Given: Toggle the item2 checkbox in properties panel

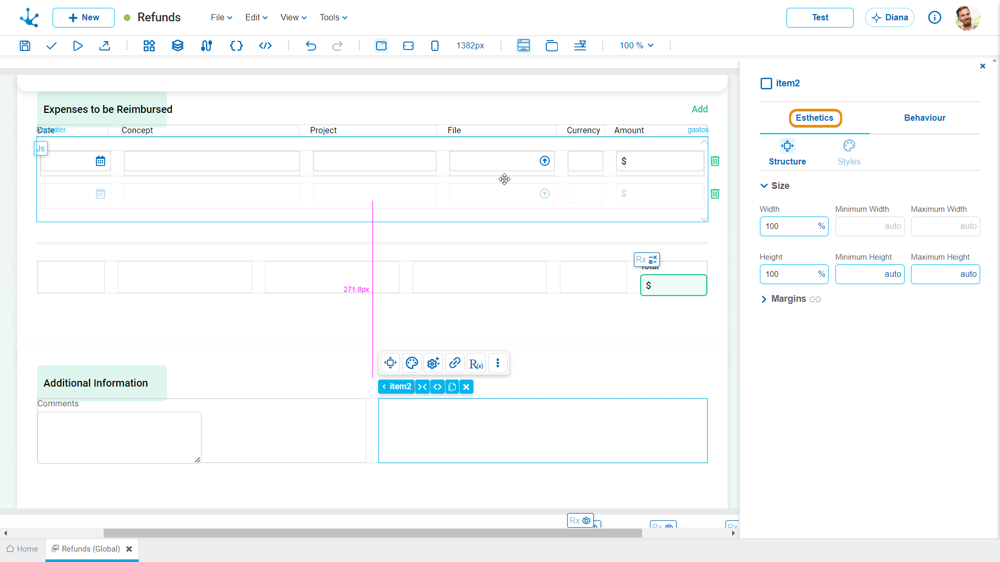Looking at the screenshot, I should 766,84.
